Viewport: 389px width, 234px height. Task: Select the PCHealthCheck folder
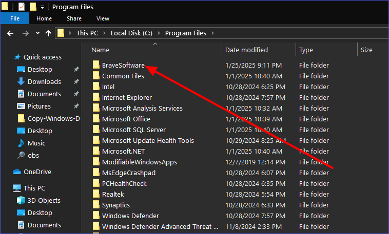click(x=124, y=184)
